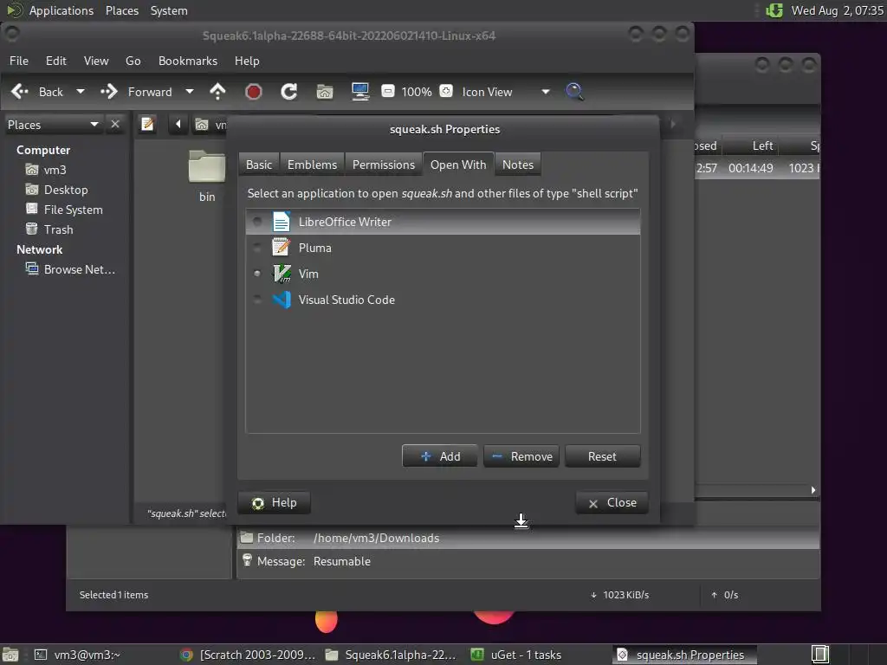Image resolution: width=887 pixels, height=665 pixels.
Task: Go up to parent folder
Action: click(217, 92)
